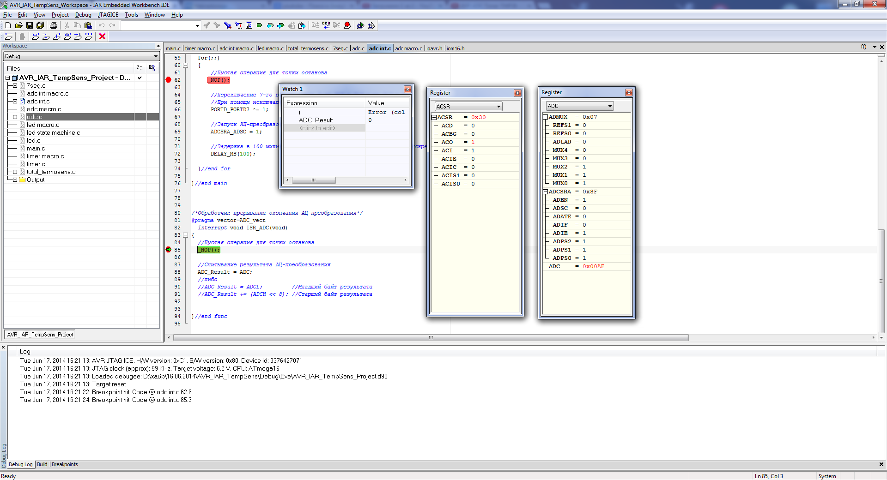
Task: Click the Watch 1 horizontal scrollbar thumb
Action: click(x=314, y=180)
